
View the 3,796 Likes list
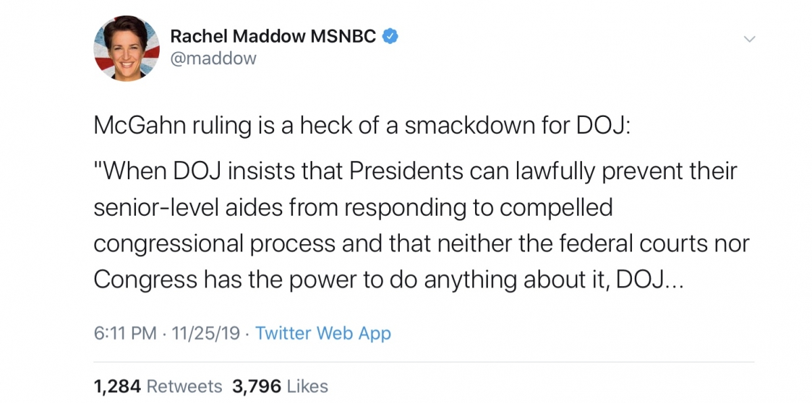pos(280,387)
